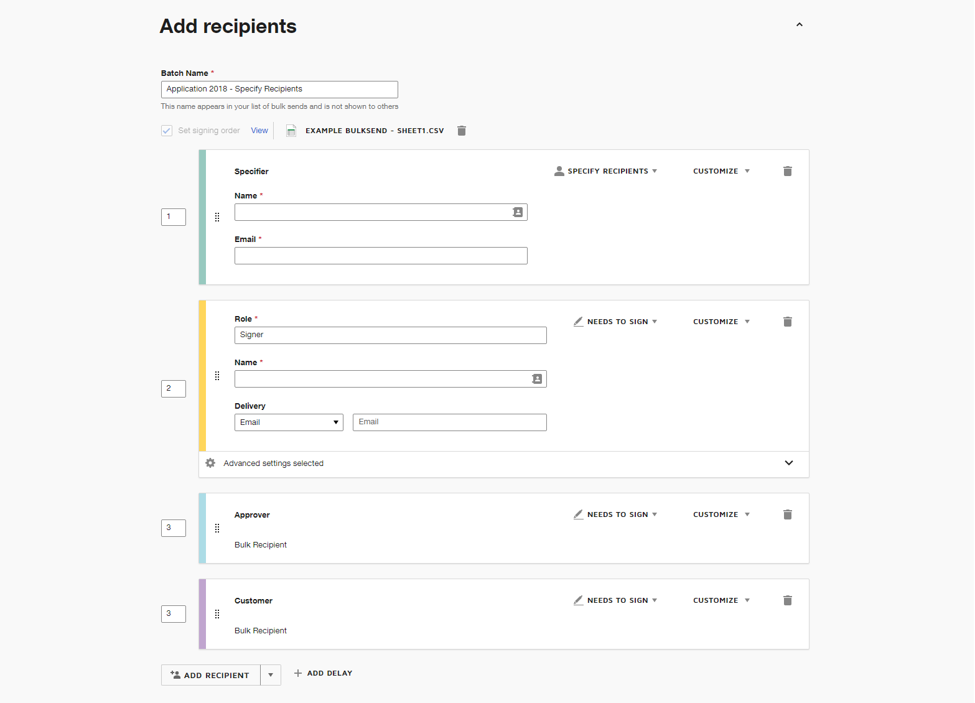The image size is (975, 703).
Task: Click the View link next to Set signing order
Action: point(259,130)
